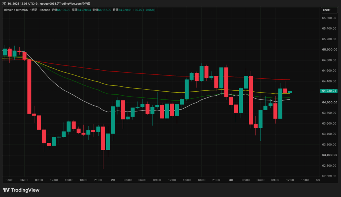The height and width of the screenshot is (197, 341).
Task: Click the 30 date marker on time axis
Action: pos(231,180)
